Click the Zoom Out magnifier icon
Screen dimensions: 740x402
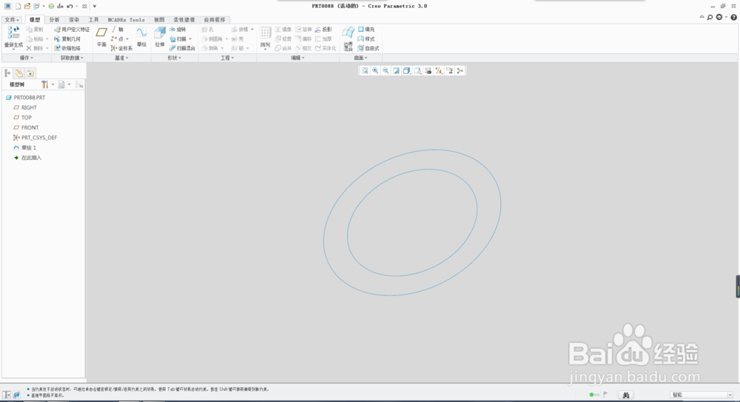(x=386, y=71)
